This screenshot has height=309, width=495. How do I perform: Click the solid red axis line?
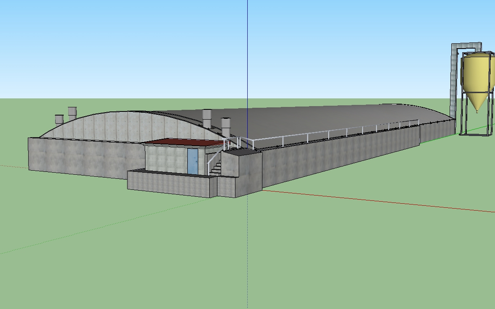click(x=378, y=201)
